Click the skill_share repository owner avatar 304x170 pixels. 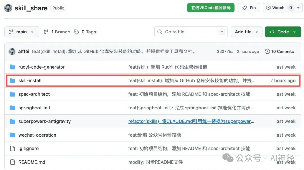coord(8,8)
